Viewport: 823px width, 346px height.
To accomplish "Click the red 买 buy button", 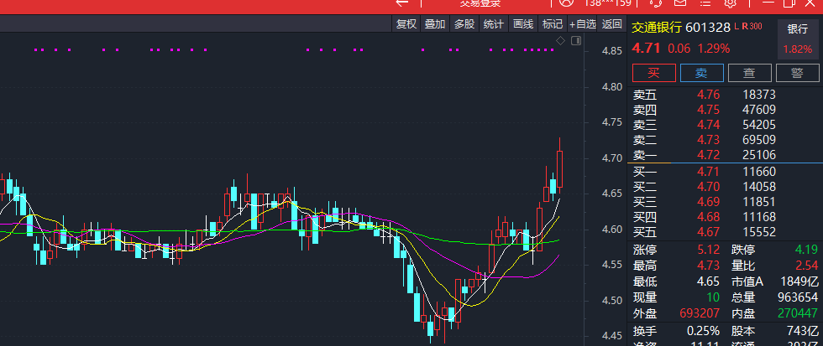I will click(654, 73).
